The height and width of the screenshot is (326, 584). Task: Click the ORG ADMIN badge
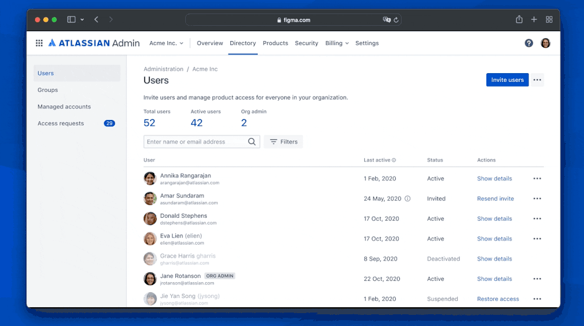click(220, 276)
